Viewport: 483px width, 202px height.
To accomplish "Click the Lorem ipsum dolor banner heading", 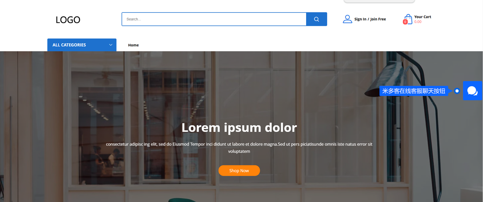I will (x=239, y=128).
